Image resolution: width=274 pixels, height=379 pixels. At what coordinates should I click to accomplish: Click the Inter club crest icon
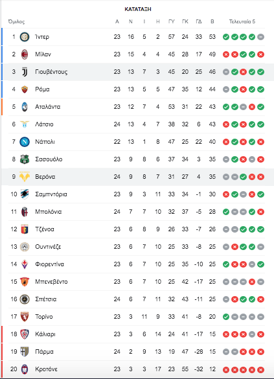[x=25, y=37]
